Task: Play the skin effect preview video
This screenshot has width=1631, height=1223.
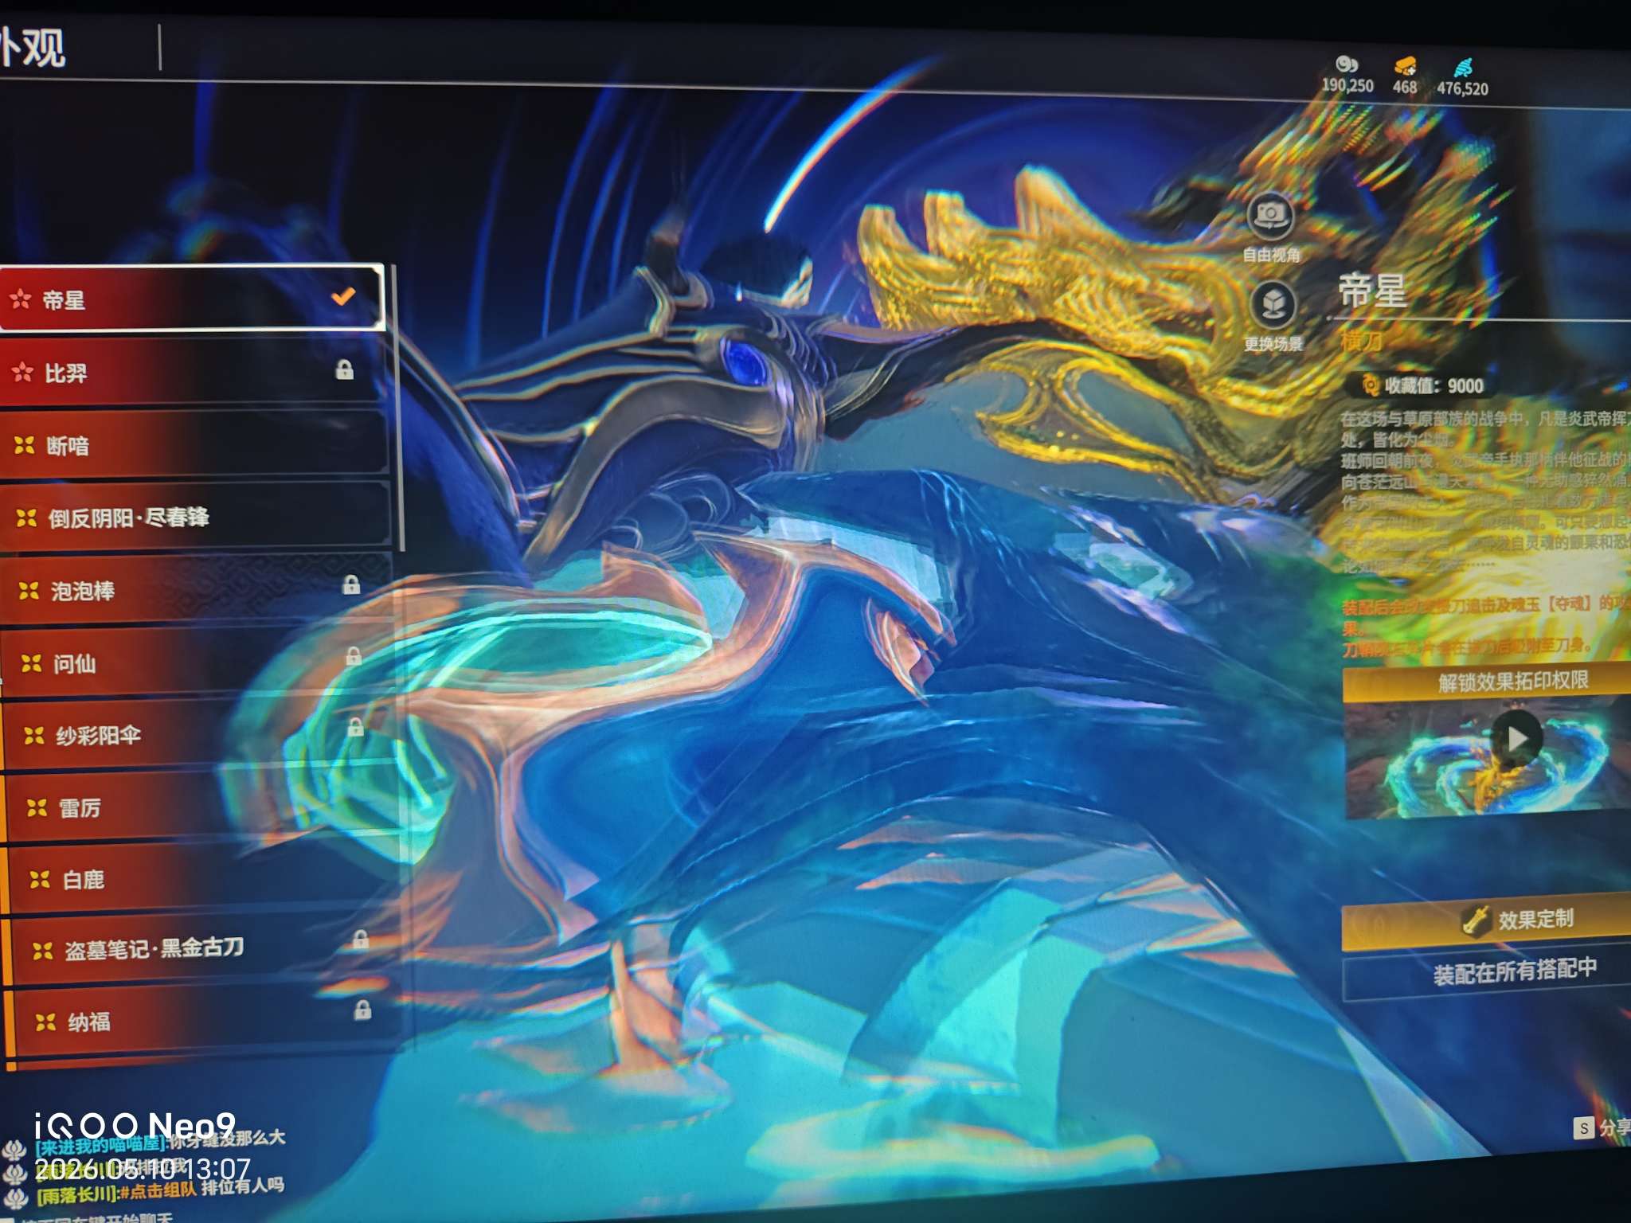Action: click(x=1516, y=739)
